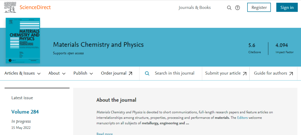This screenshot has width=301, height=135.
Task: Click the Submit your article arrow icon
Action: [245, 73]
